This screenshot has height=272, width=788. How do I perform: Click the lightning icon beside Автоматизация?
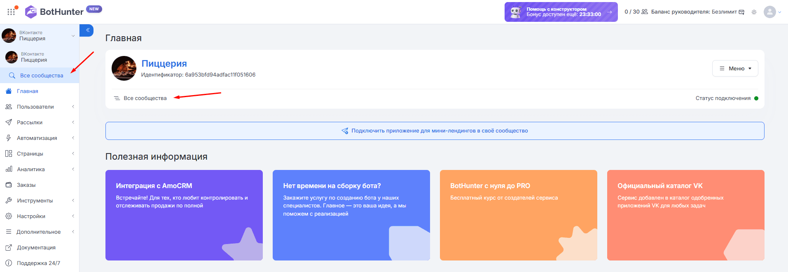click(9, 138)
